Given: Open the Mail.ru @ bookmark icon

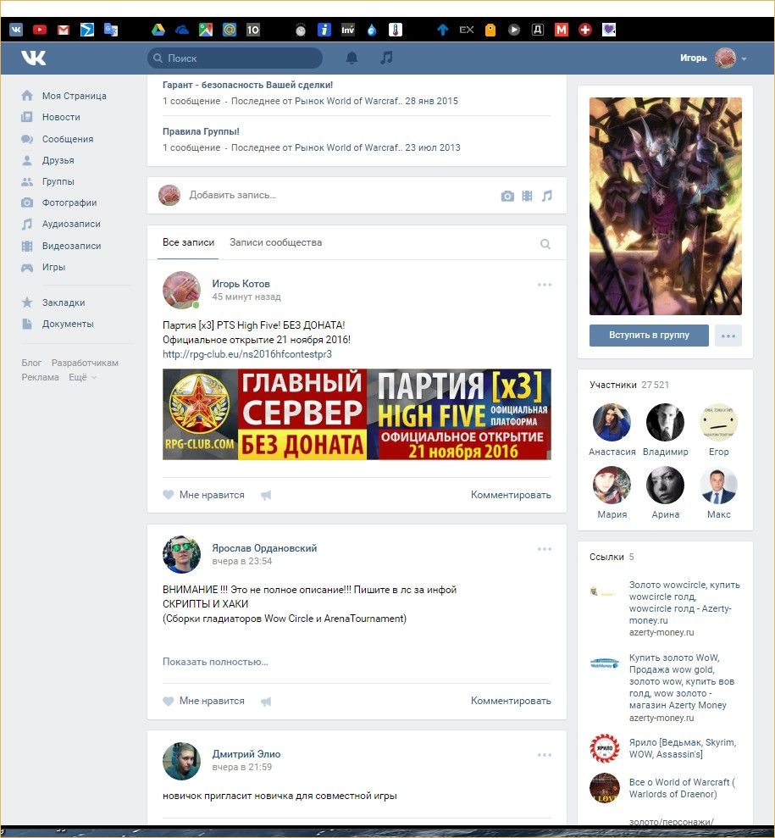Looking at the screenshot, I should 230,30.
